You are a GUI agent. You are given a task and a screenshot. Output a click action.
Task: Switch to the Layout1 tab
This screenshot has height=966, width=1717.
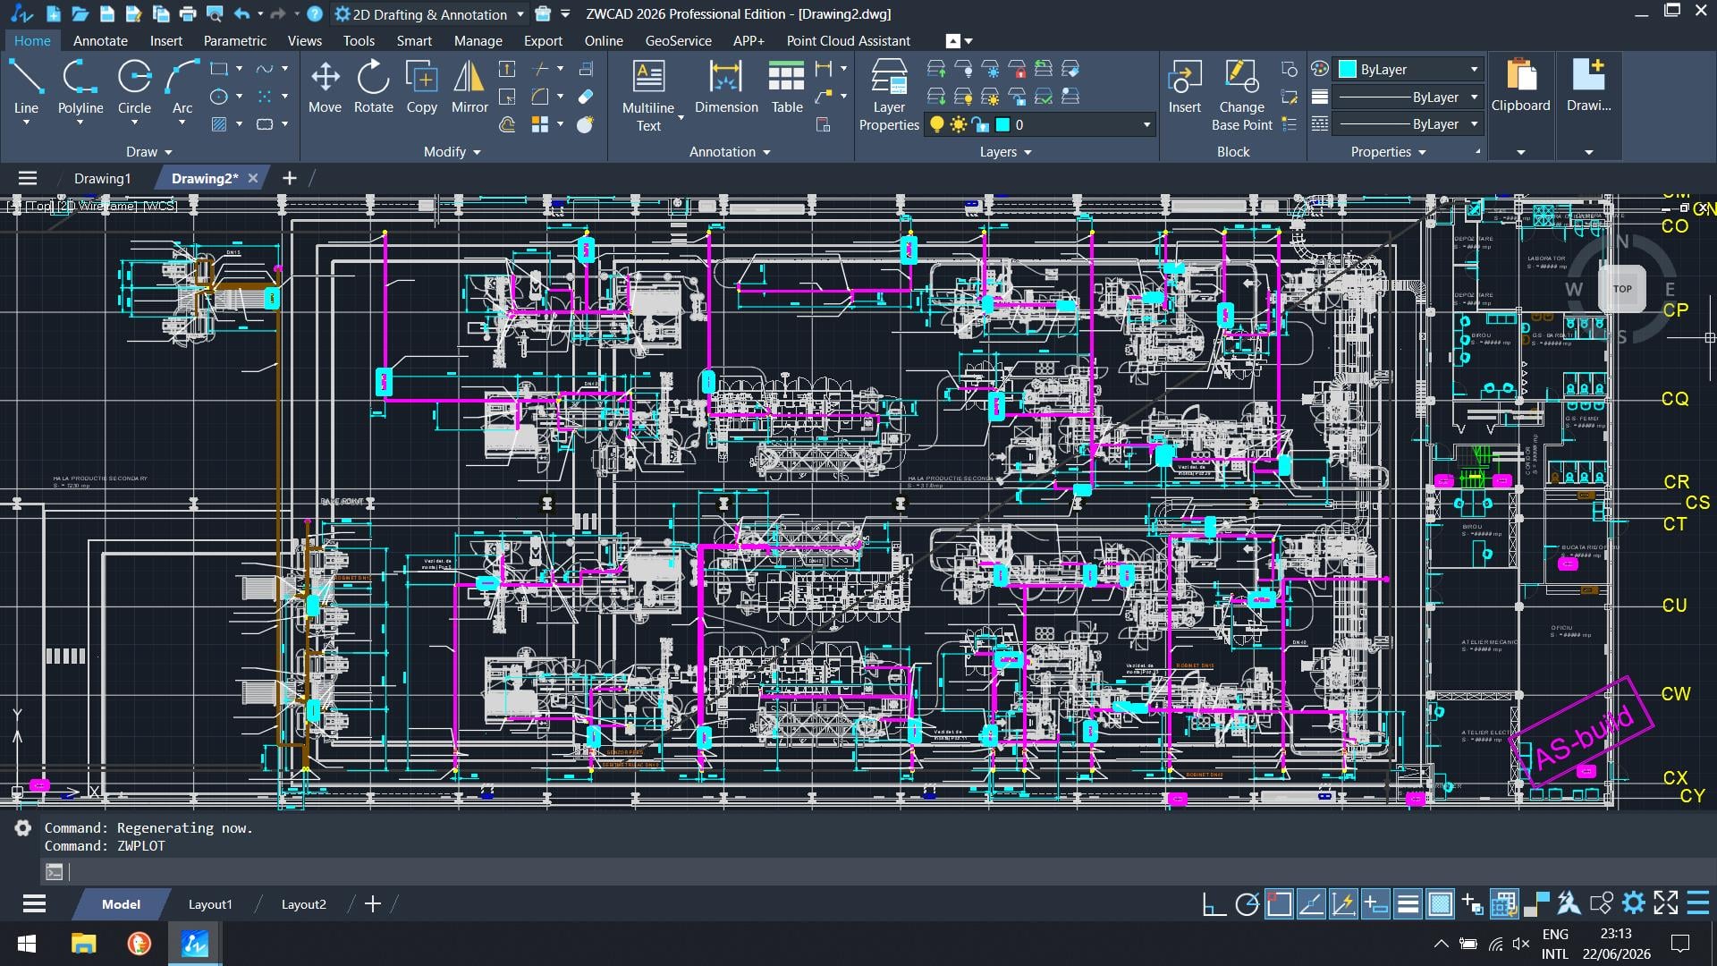pos(210,904)
